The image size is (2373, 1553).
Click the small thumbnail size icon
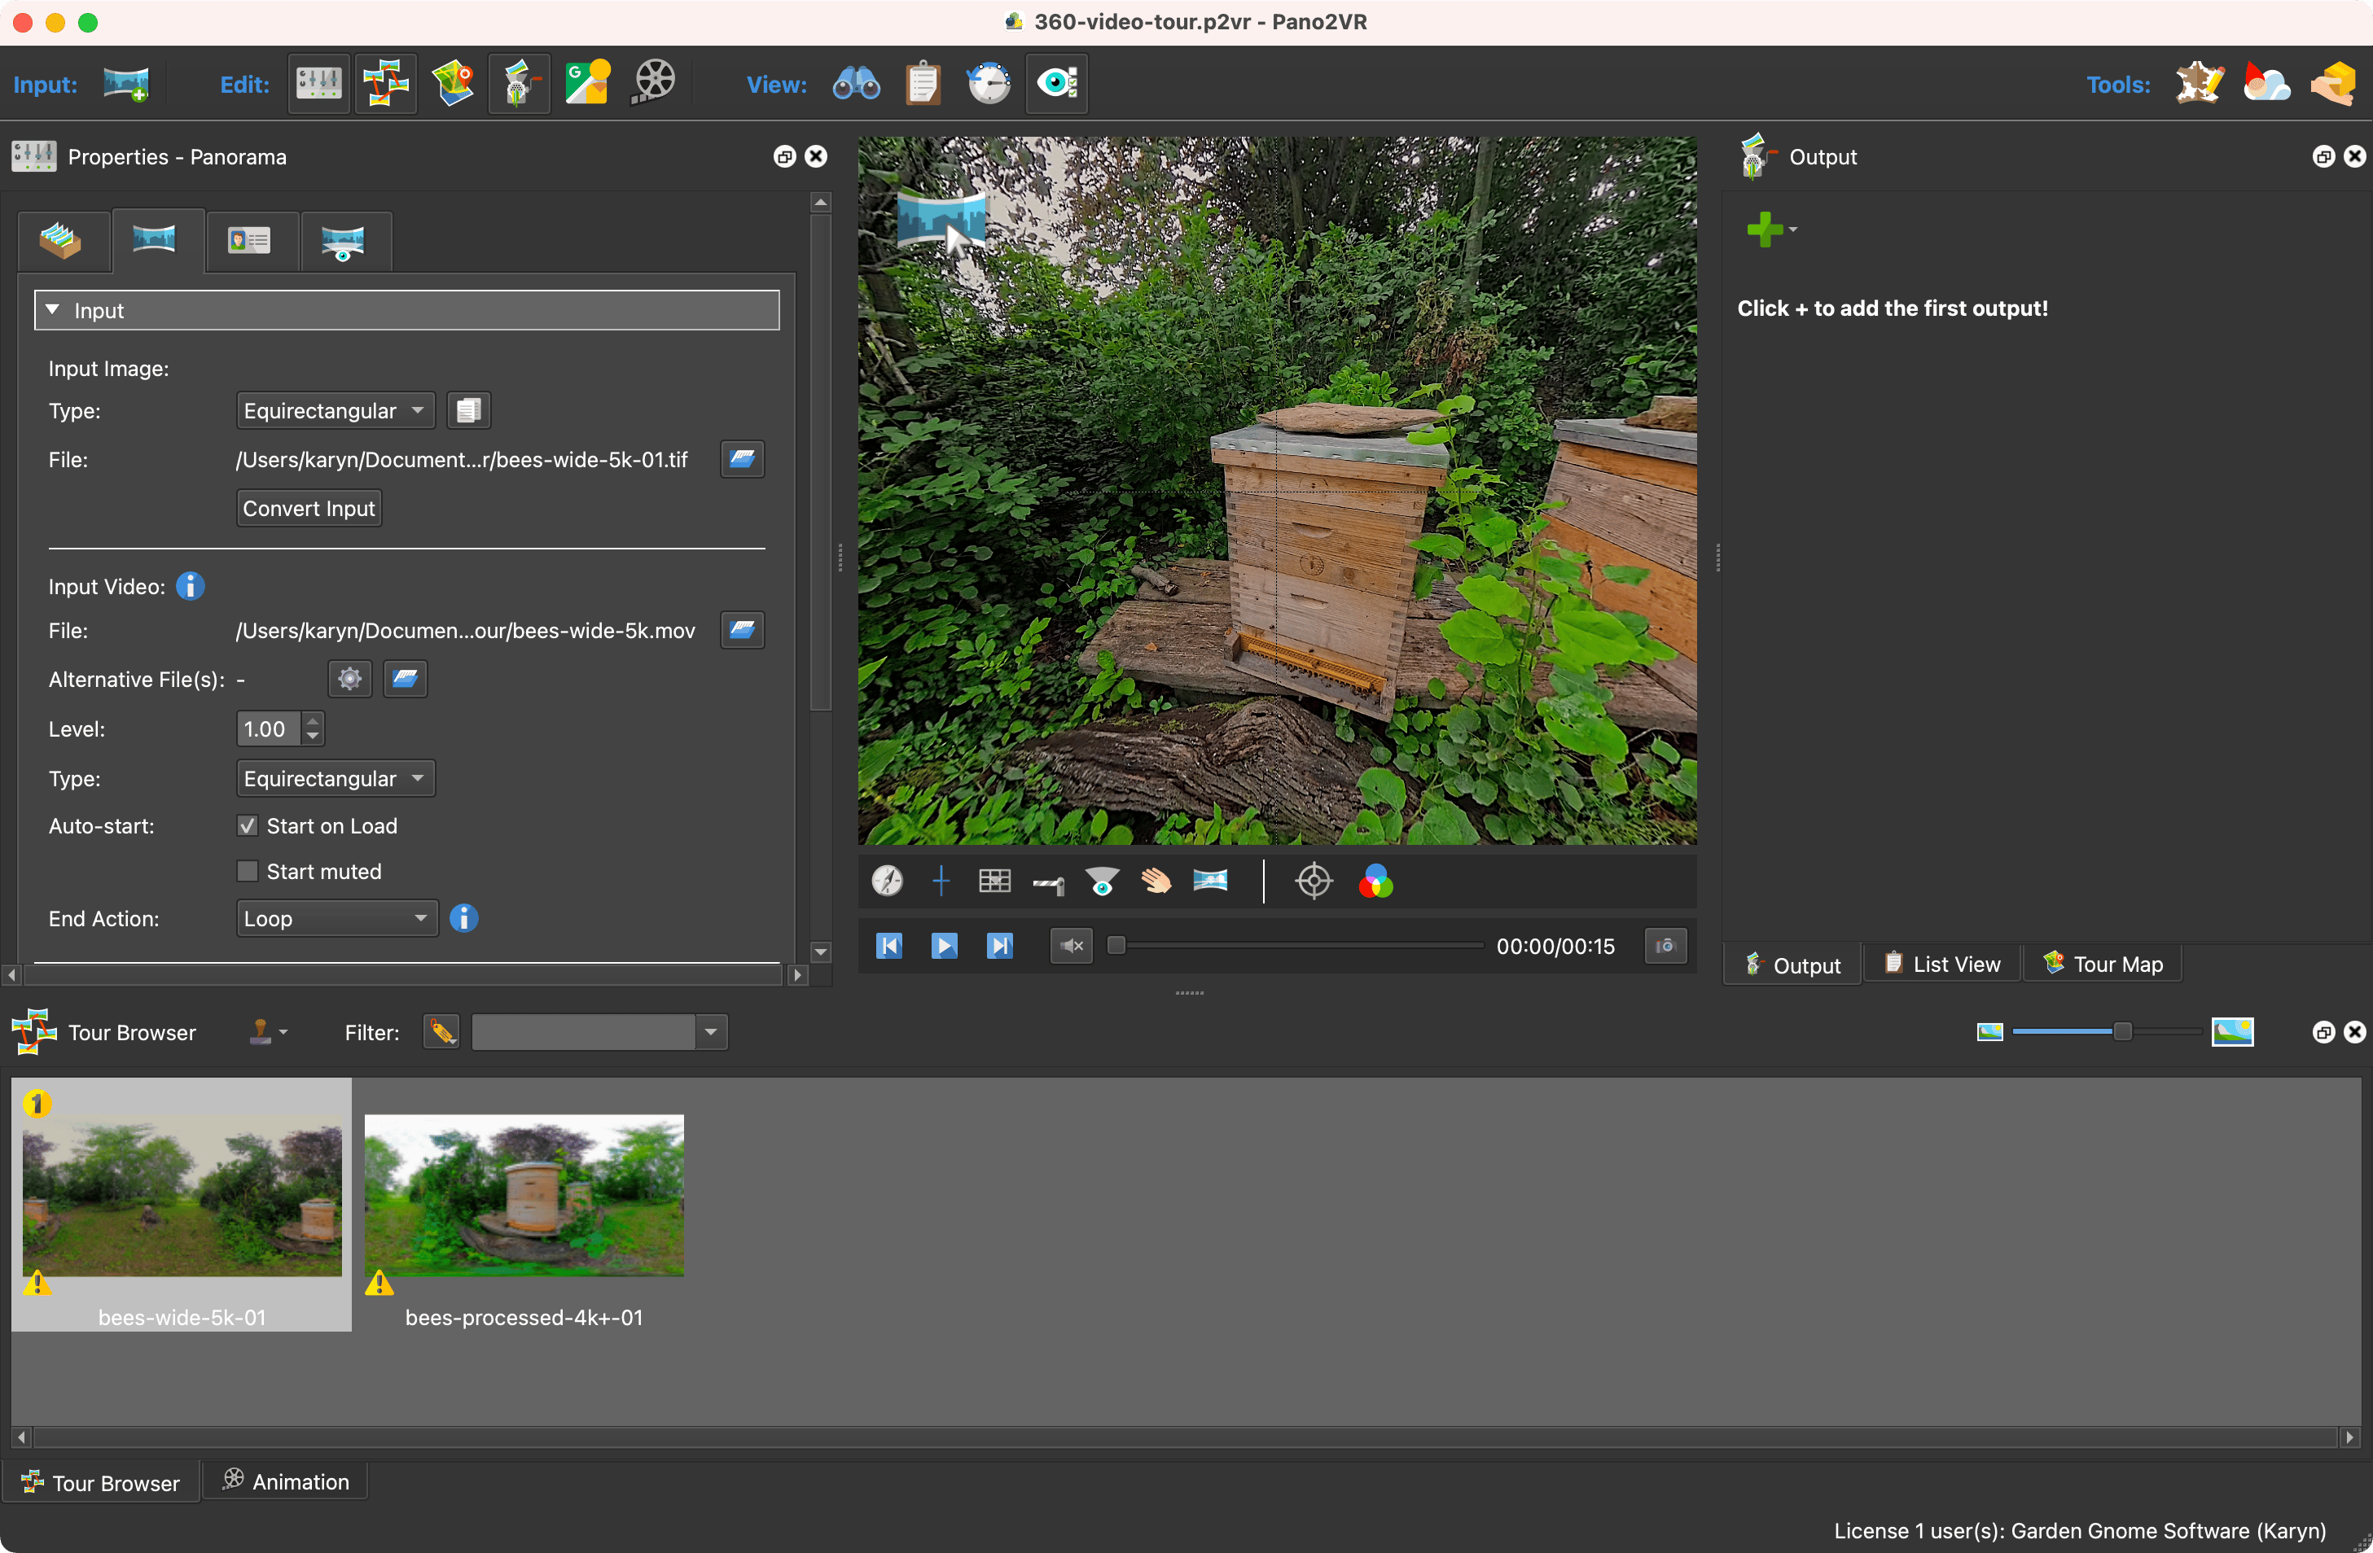pos(1989,1033)
